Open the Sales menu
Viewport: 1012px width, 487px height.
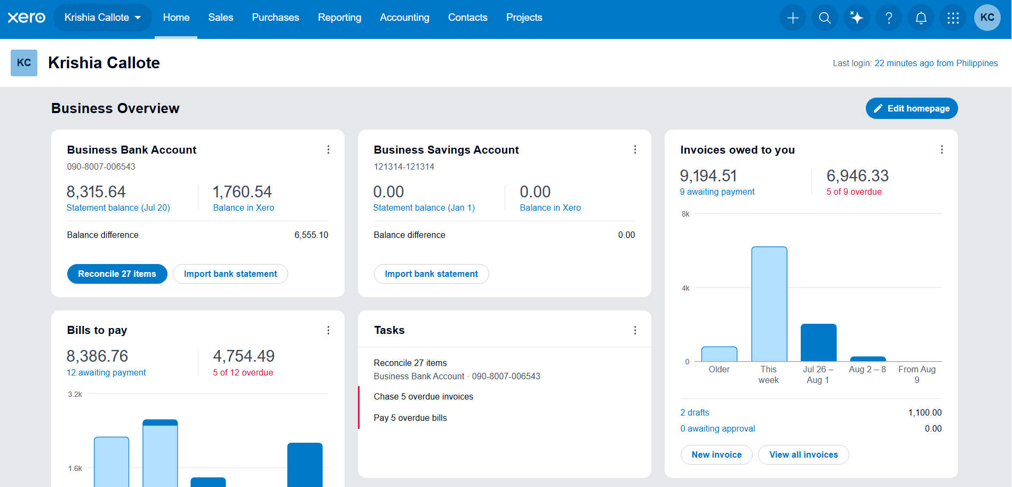coord(221,18)
